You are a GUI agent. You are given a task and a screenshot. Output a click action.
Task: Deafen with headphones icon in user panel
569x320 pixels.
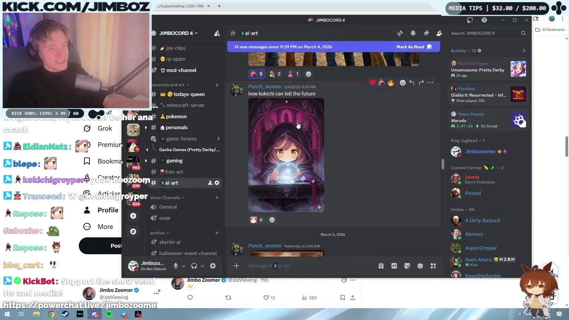click(x=194, y=266)
